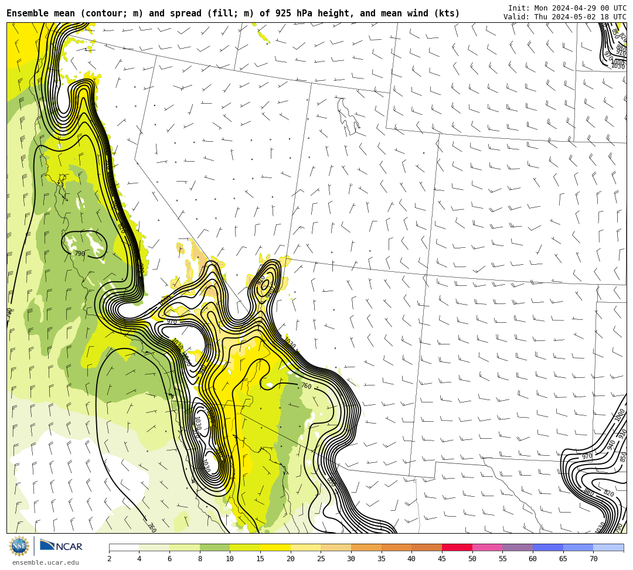
Task: Open the ensemble.ucar.edu link text
Action: [x=46, y=562]
